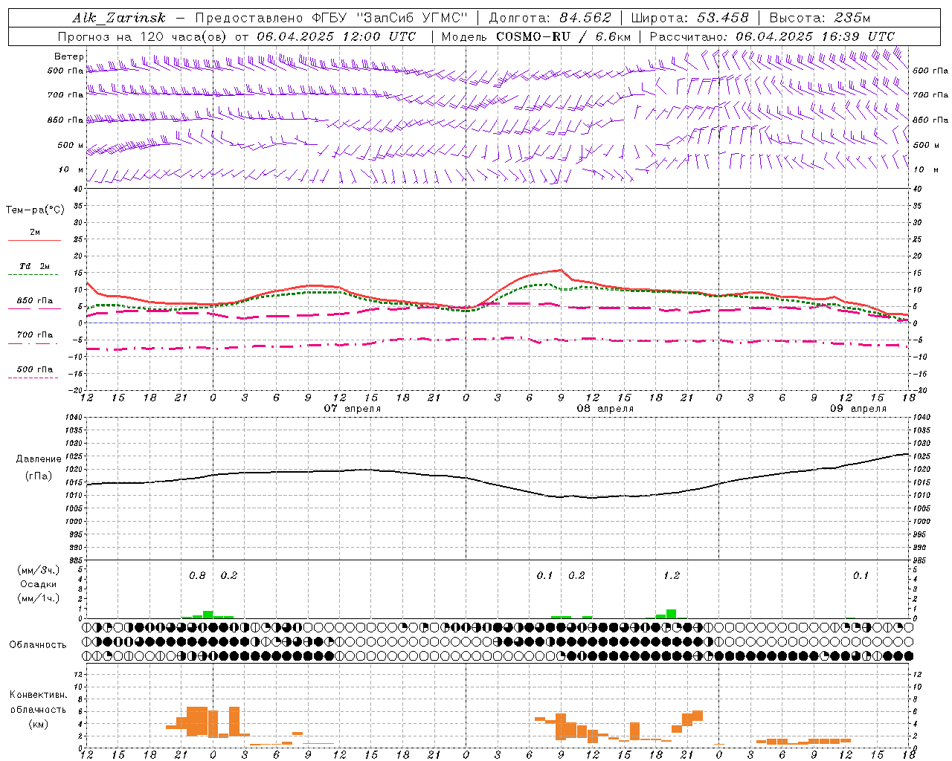Click the Осадки precipitation label
Screen dimensions: 952x761
(x=39, y=584)
